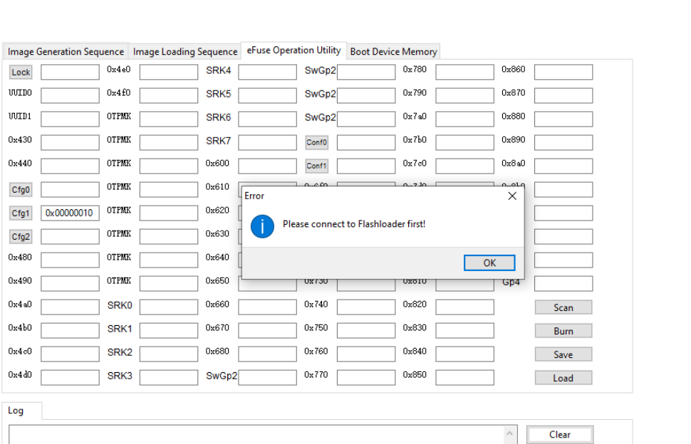Click the 0x670 input field

pos(268,330)
